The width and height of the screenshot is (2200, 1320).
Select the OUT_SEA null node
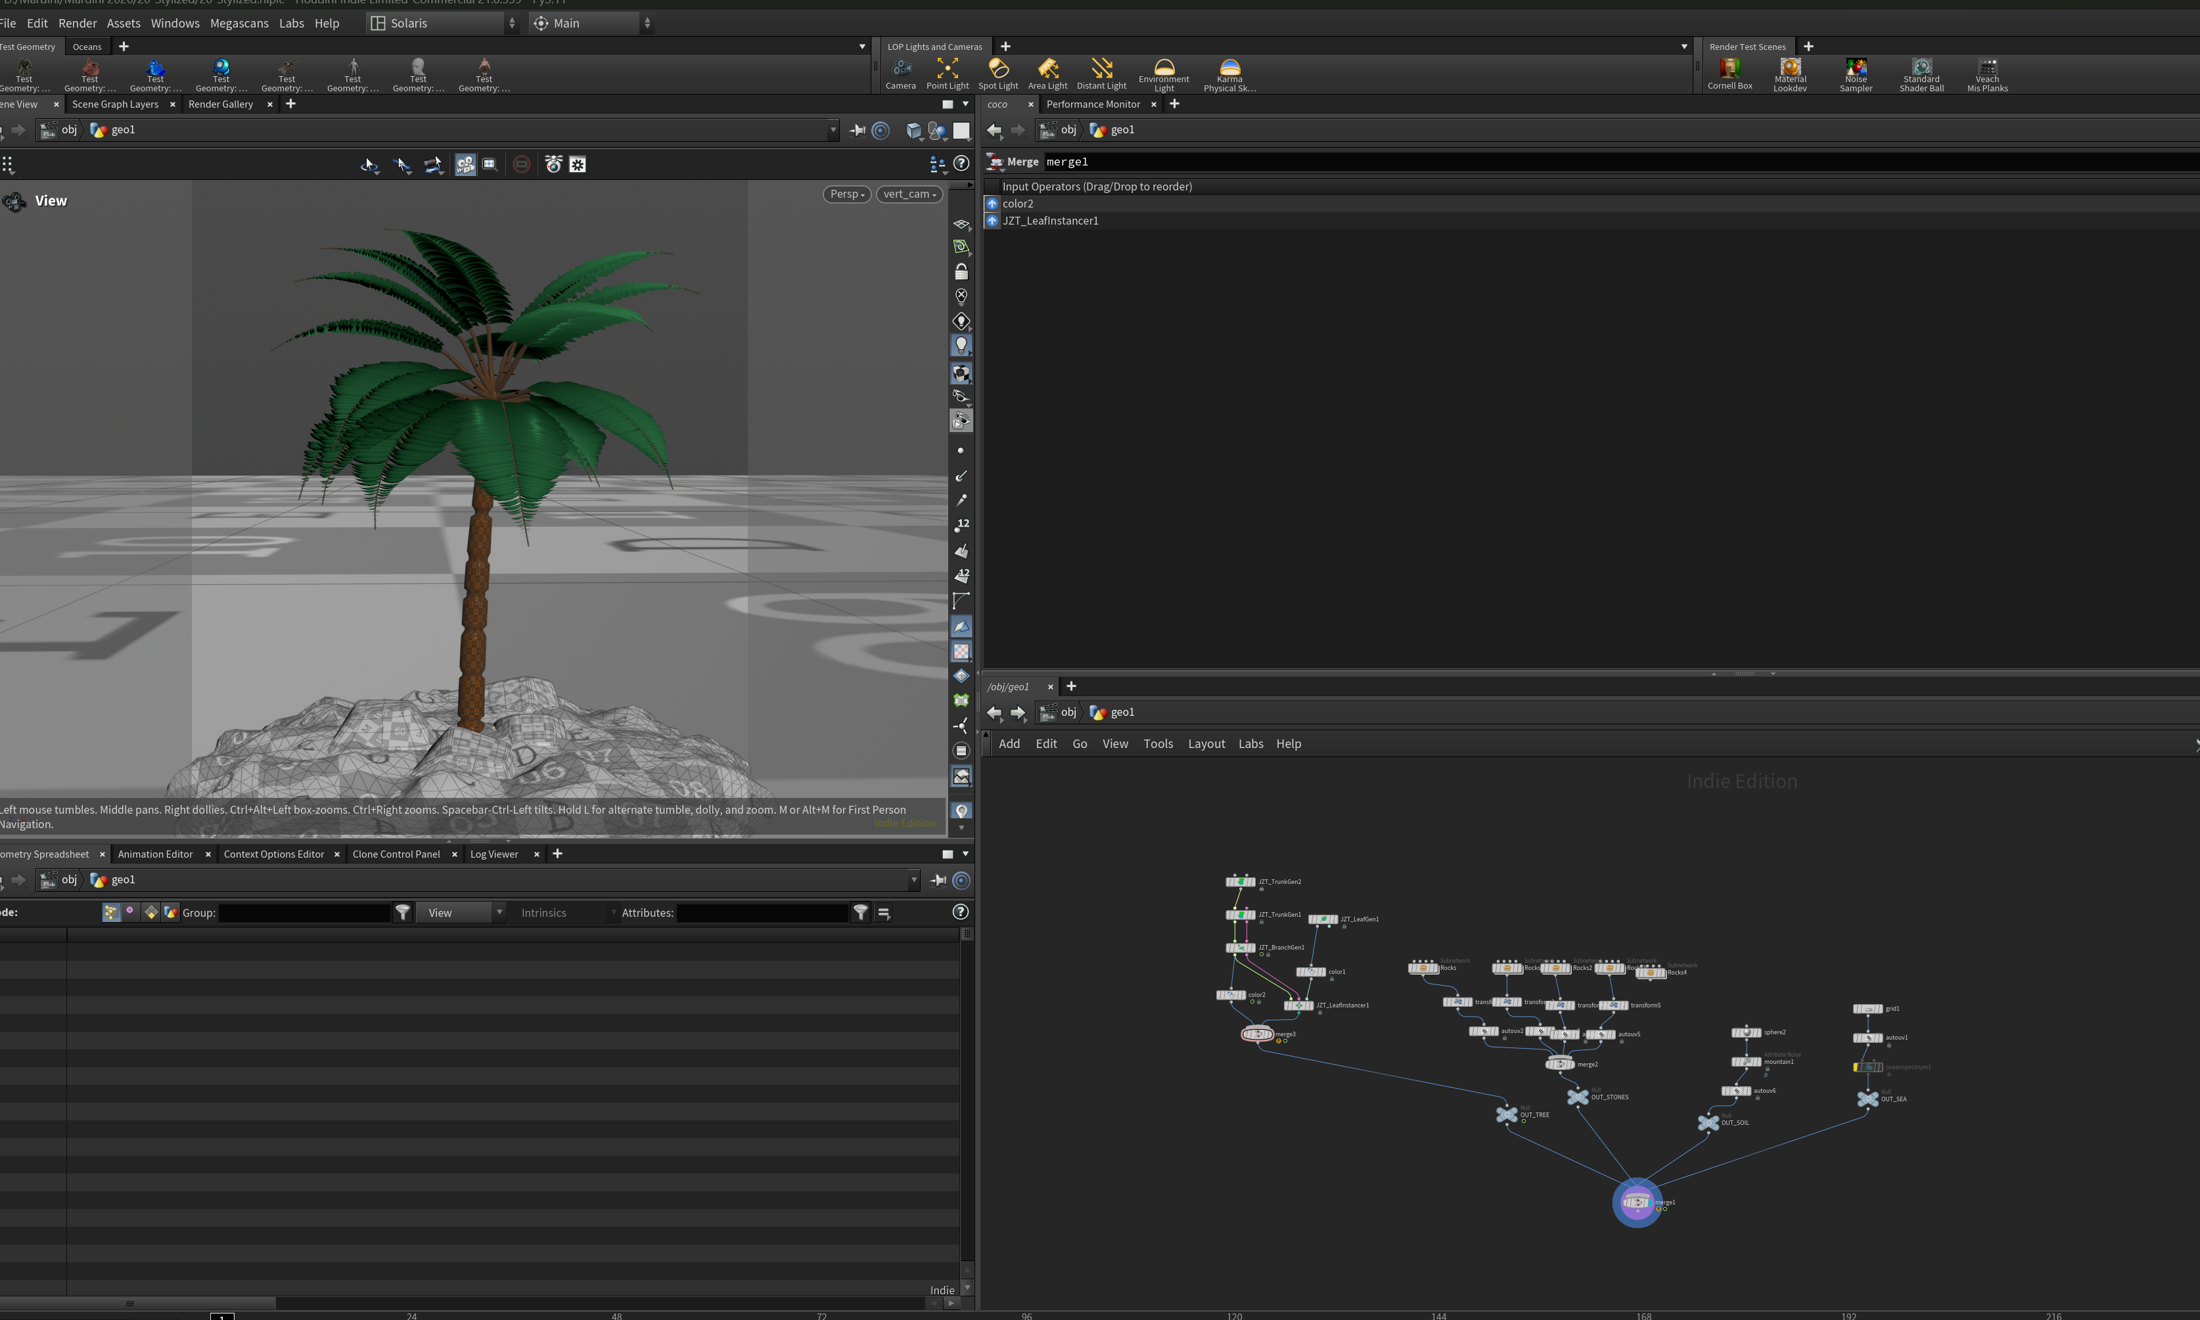(x=1867, y=1099)
